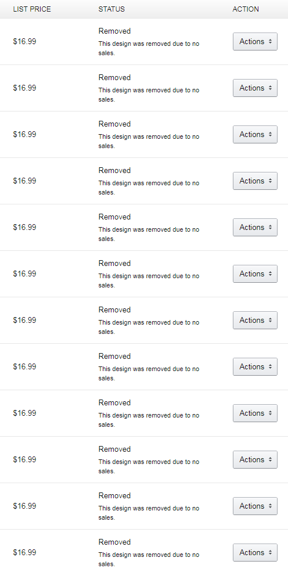Open the tenth row's Actions dropdown
The width and height of the screenshot is (288, 572).
(255, 460)
